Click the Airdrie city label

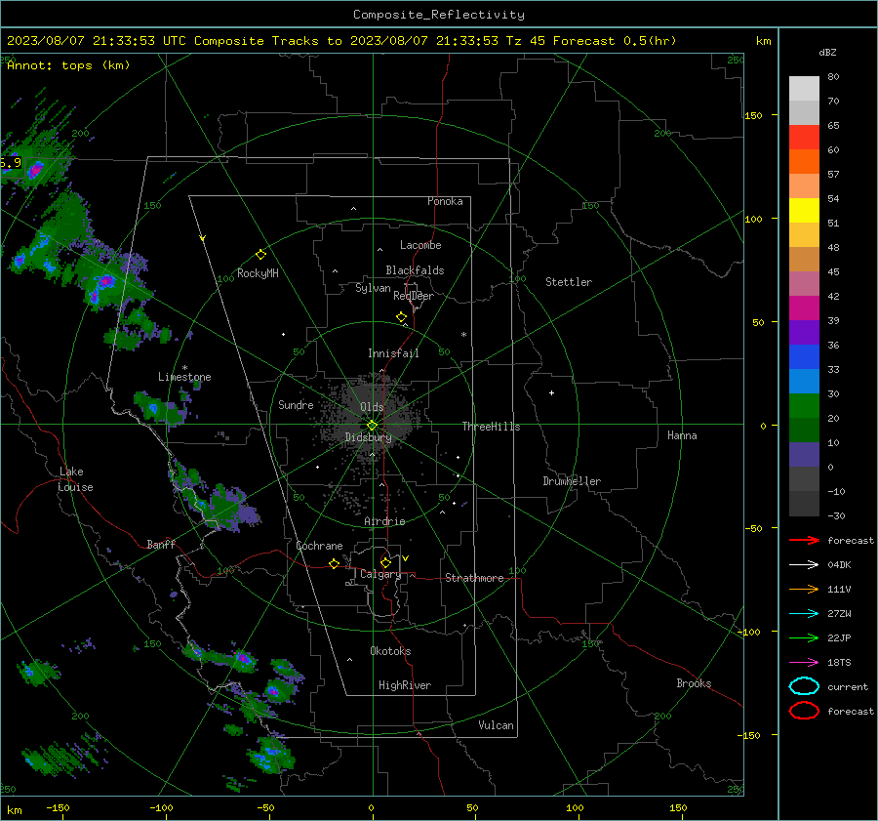tap(384, 521)
